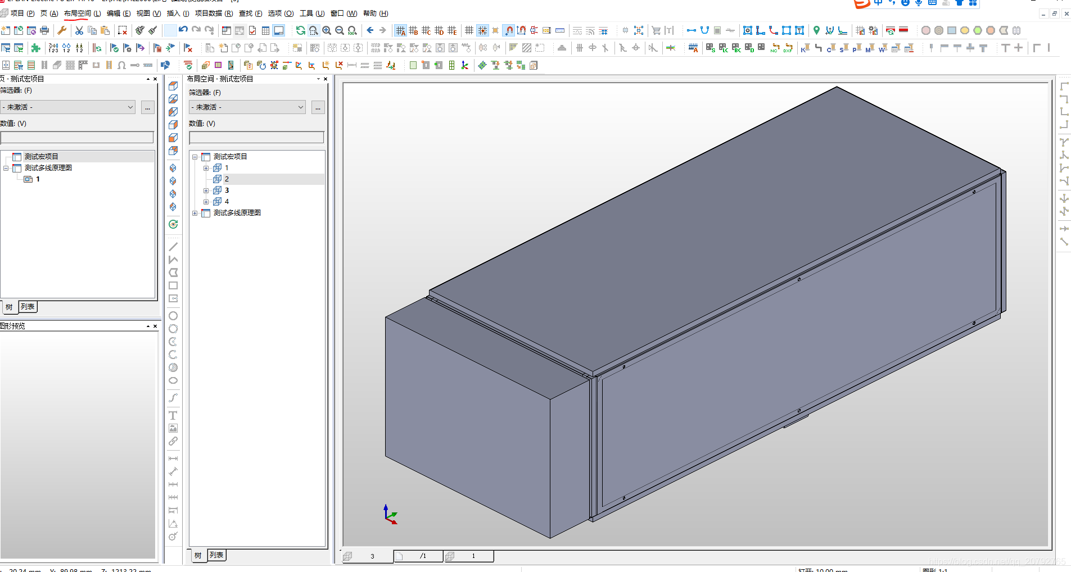Toggle the snap to grid button
The height and width of the screenshot is (572, 1071).
(x=482, y=30)
